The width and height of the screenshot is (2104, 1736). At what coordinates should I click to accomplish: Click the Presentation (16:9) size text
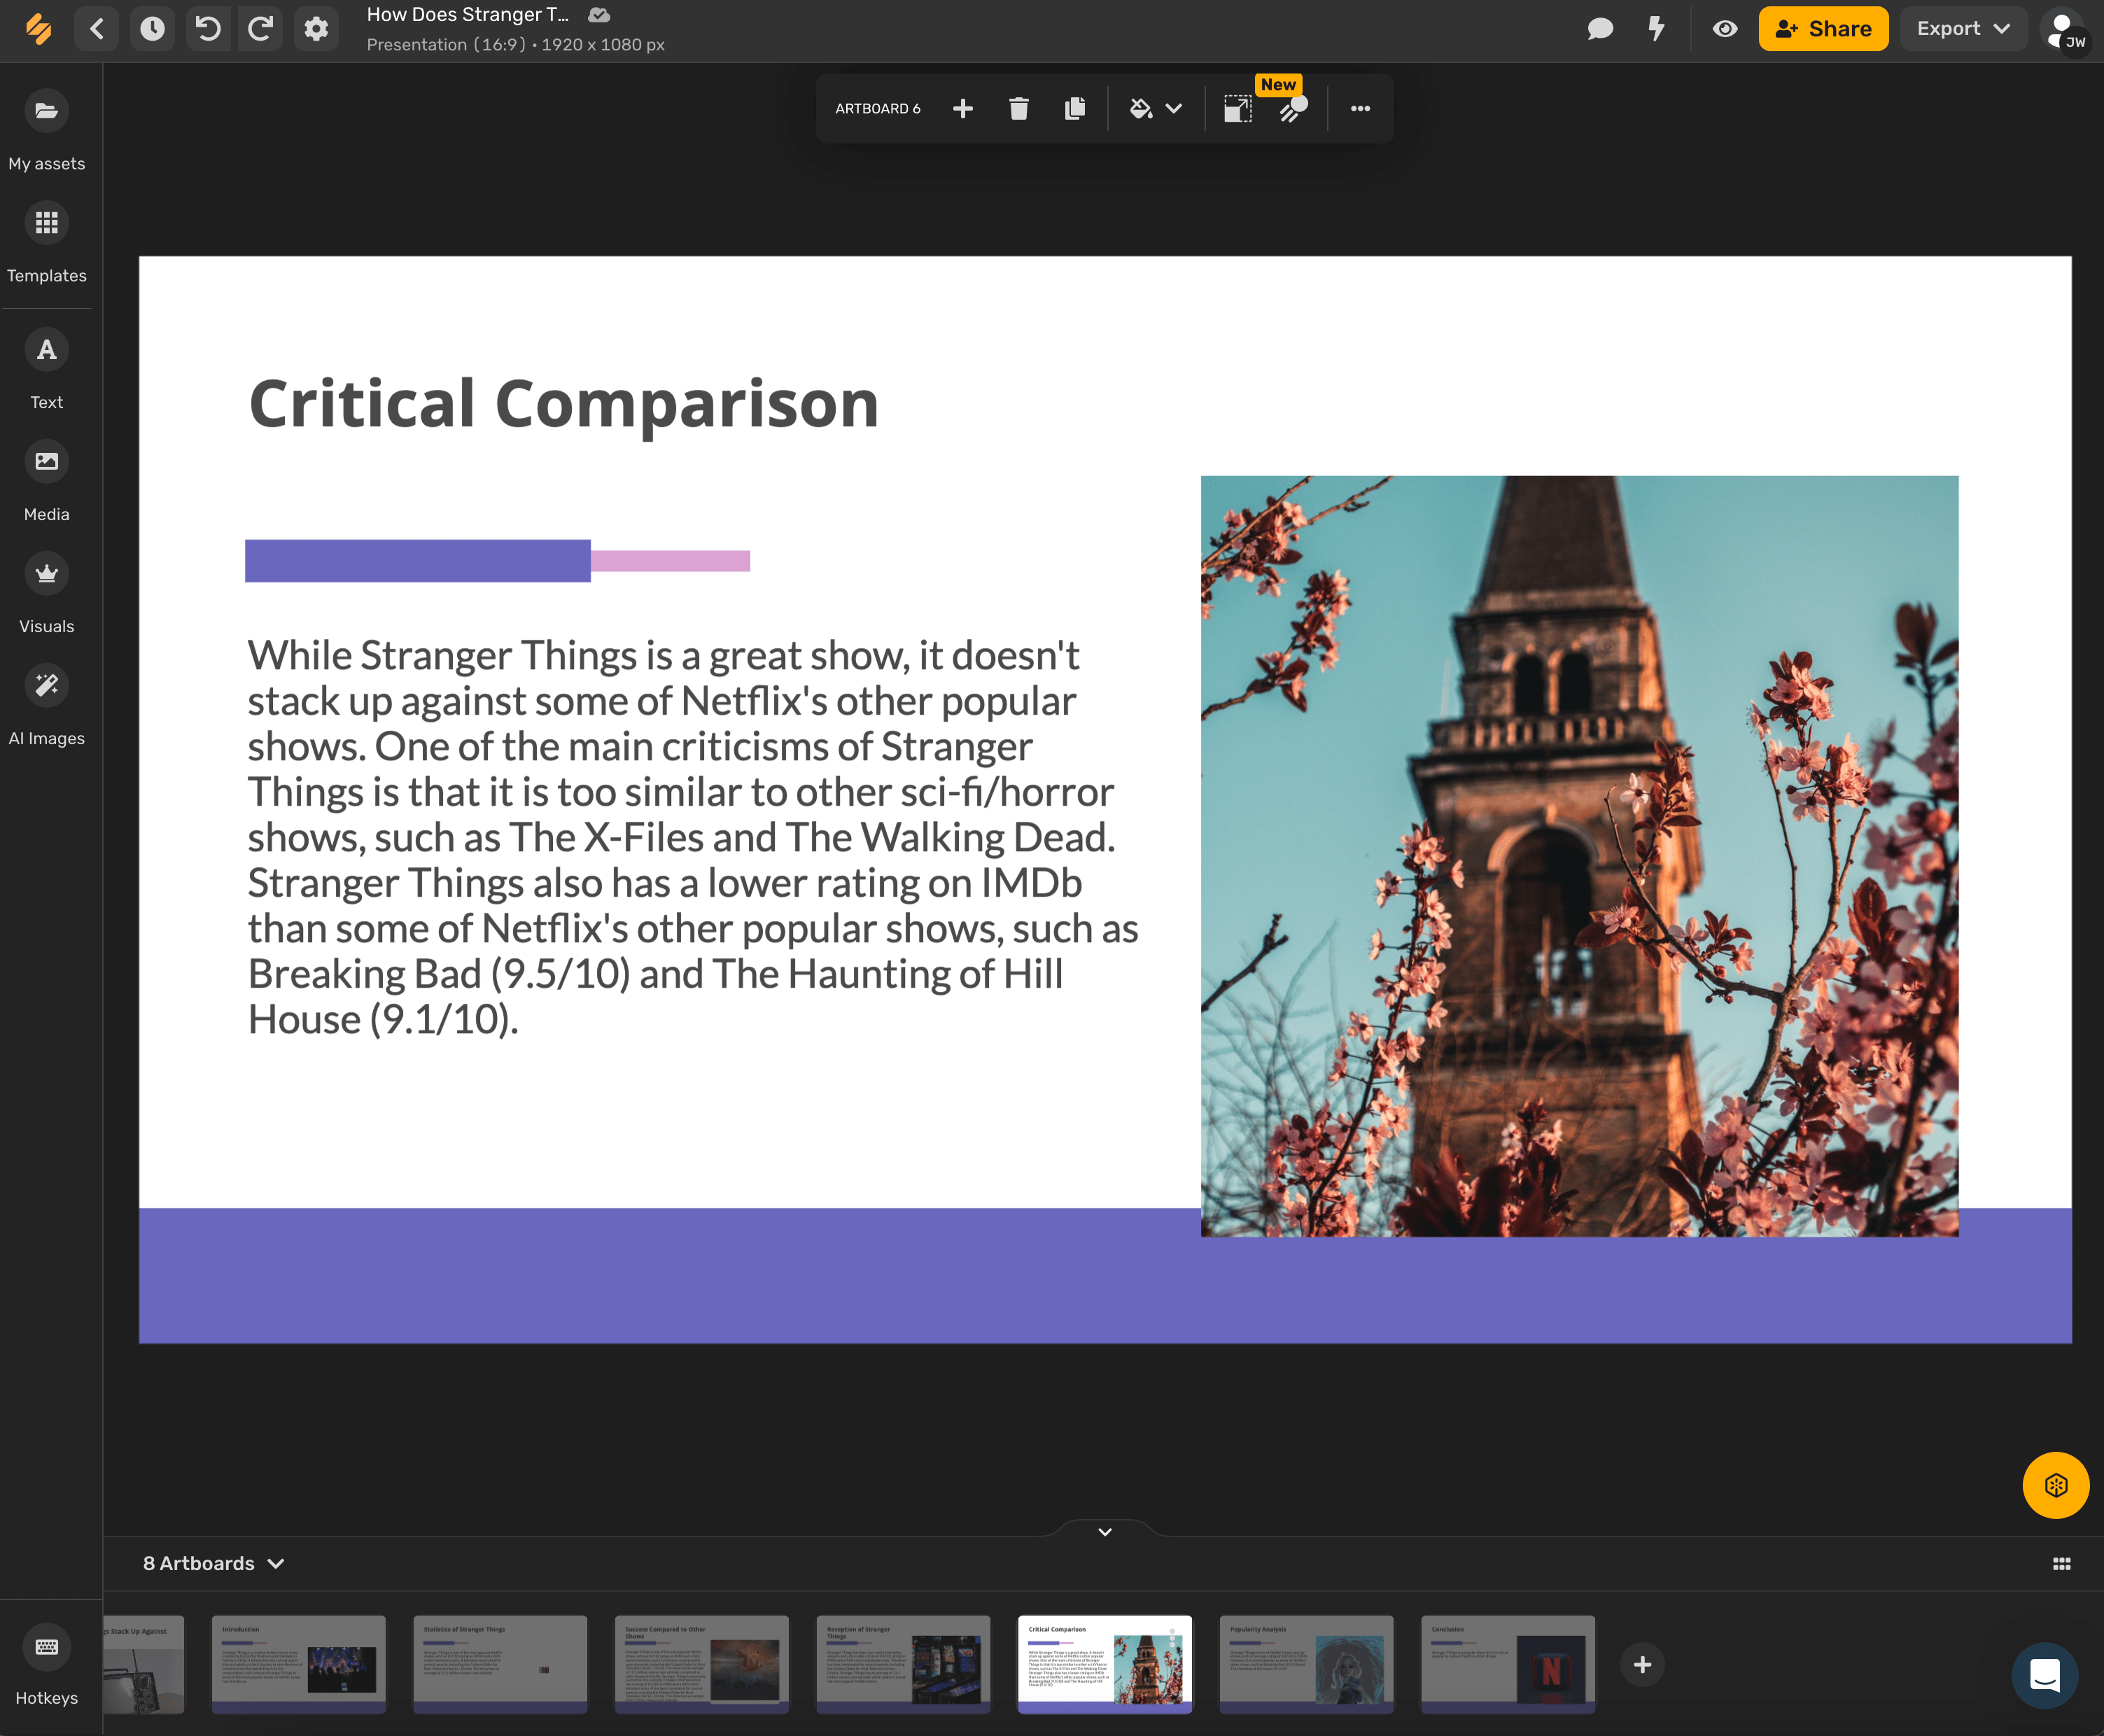[516, 45]
